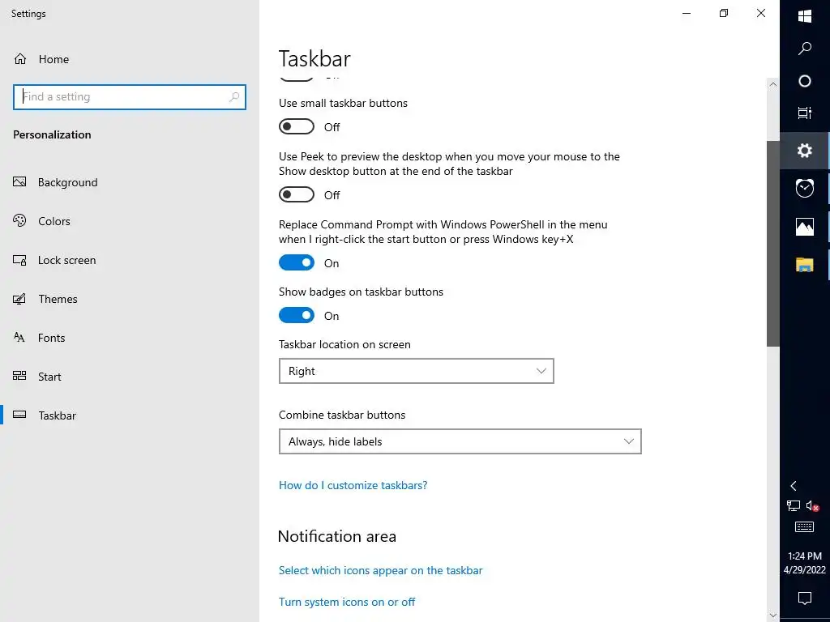
Task: Expand the Combine taskbar buttons dropdown
Action: tap(460, 441)
